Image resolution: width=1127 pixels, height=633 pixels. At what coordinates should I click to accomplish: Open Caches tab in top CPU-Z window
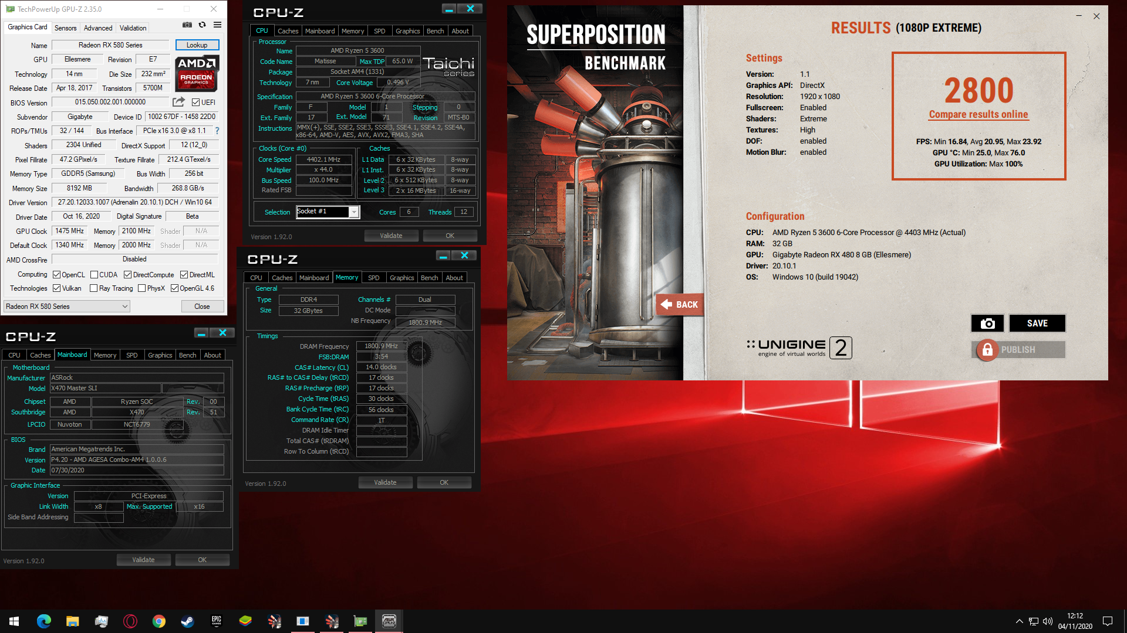coord(288,31)
